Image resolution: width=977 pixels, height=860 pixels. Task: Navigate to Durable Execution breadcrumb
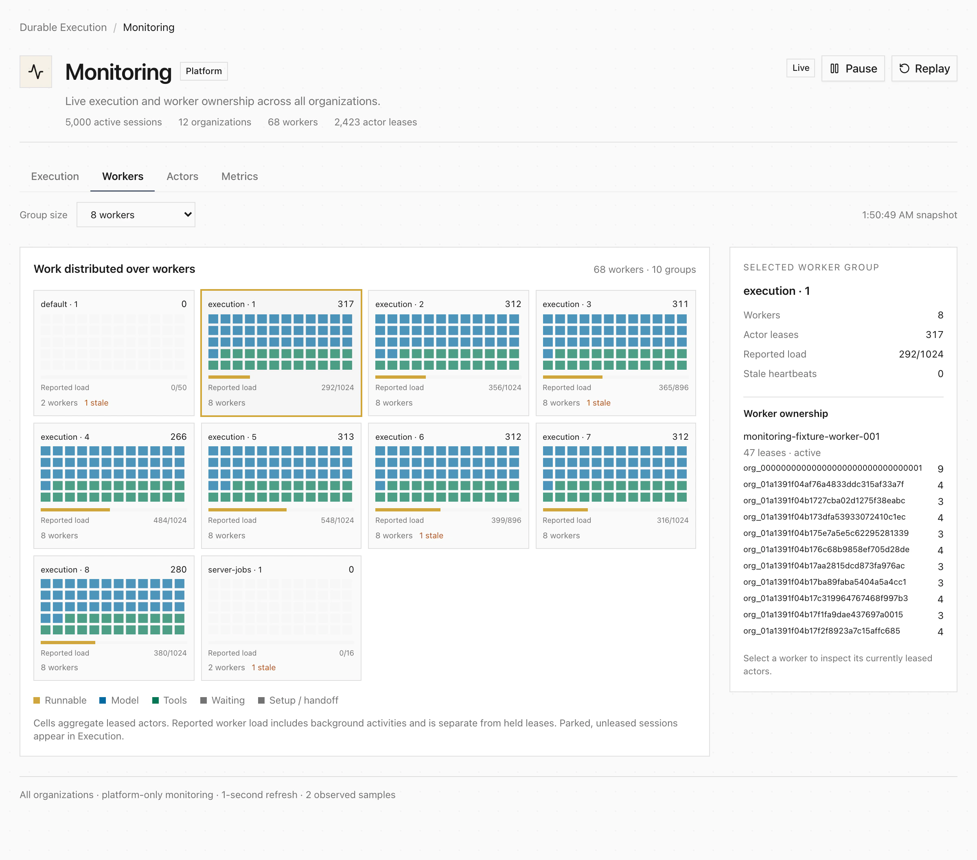click(x=63, y=27)
